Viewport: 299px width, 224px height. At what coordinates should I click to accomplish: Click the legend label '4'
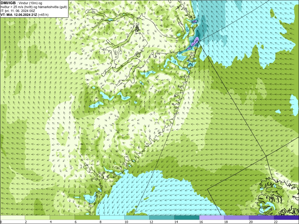51,222
